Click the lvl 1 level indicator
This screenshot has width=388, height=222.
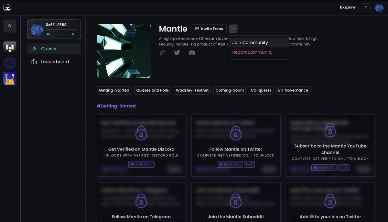[x=74, y=34]
